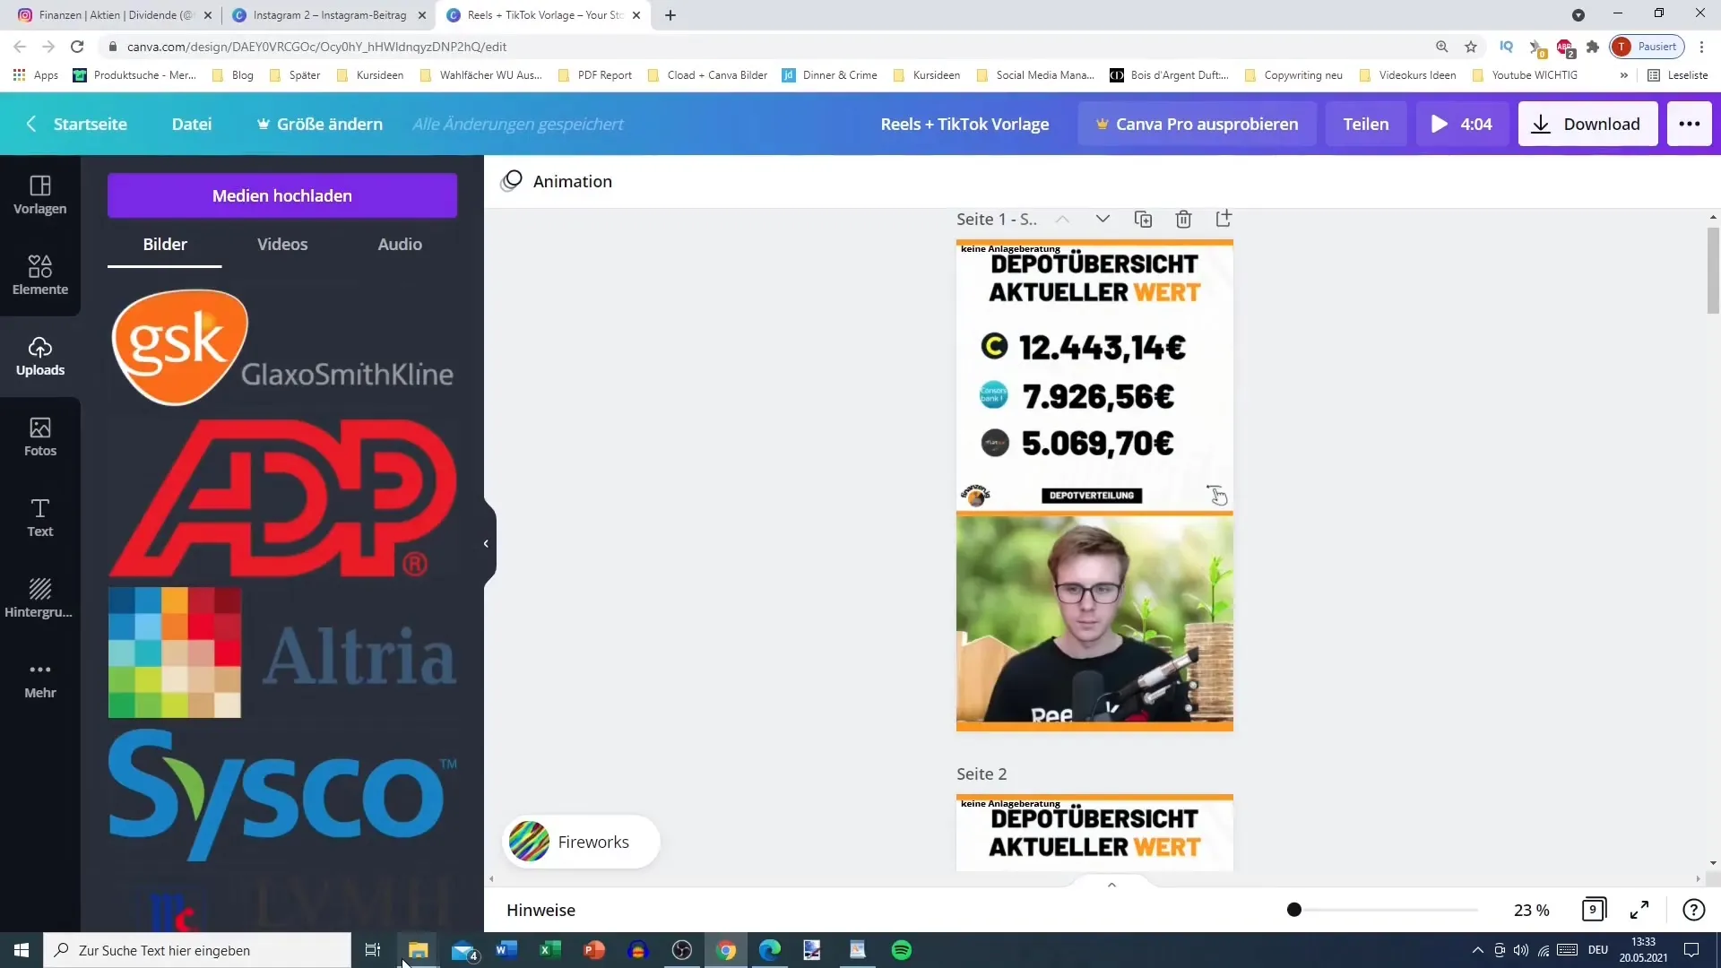
Task: Select the Altria logo upload
Action: click(x=282, y=653)
